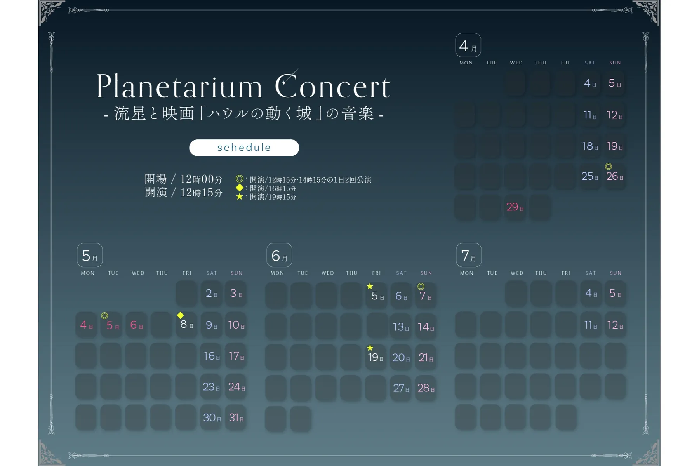Select April 19 date cell
This screenshot has height=466, width=699.
pyautogui.click(x=615, y=146)
